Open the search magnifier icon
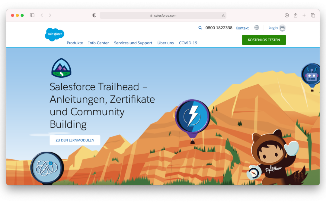Viewport: 326px width, 203px height. (200, 28)
